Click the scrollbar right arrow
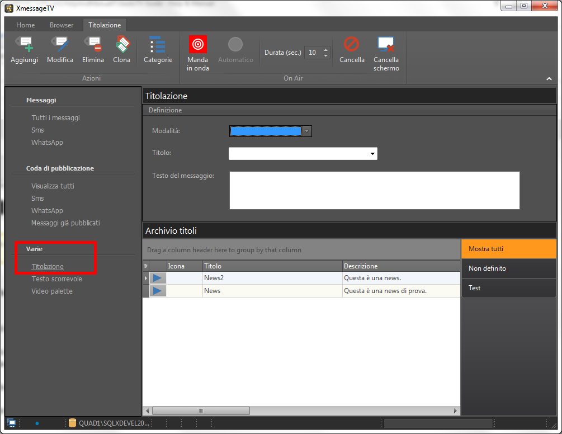This screenshot has width=562, height=434. (x=455, y=411)
